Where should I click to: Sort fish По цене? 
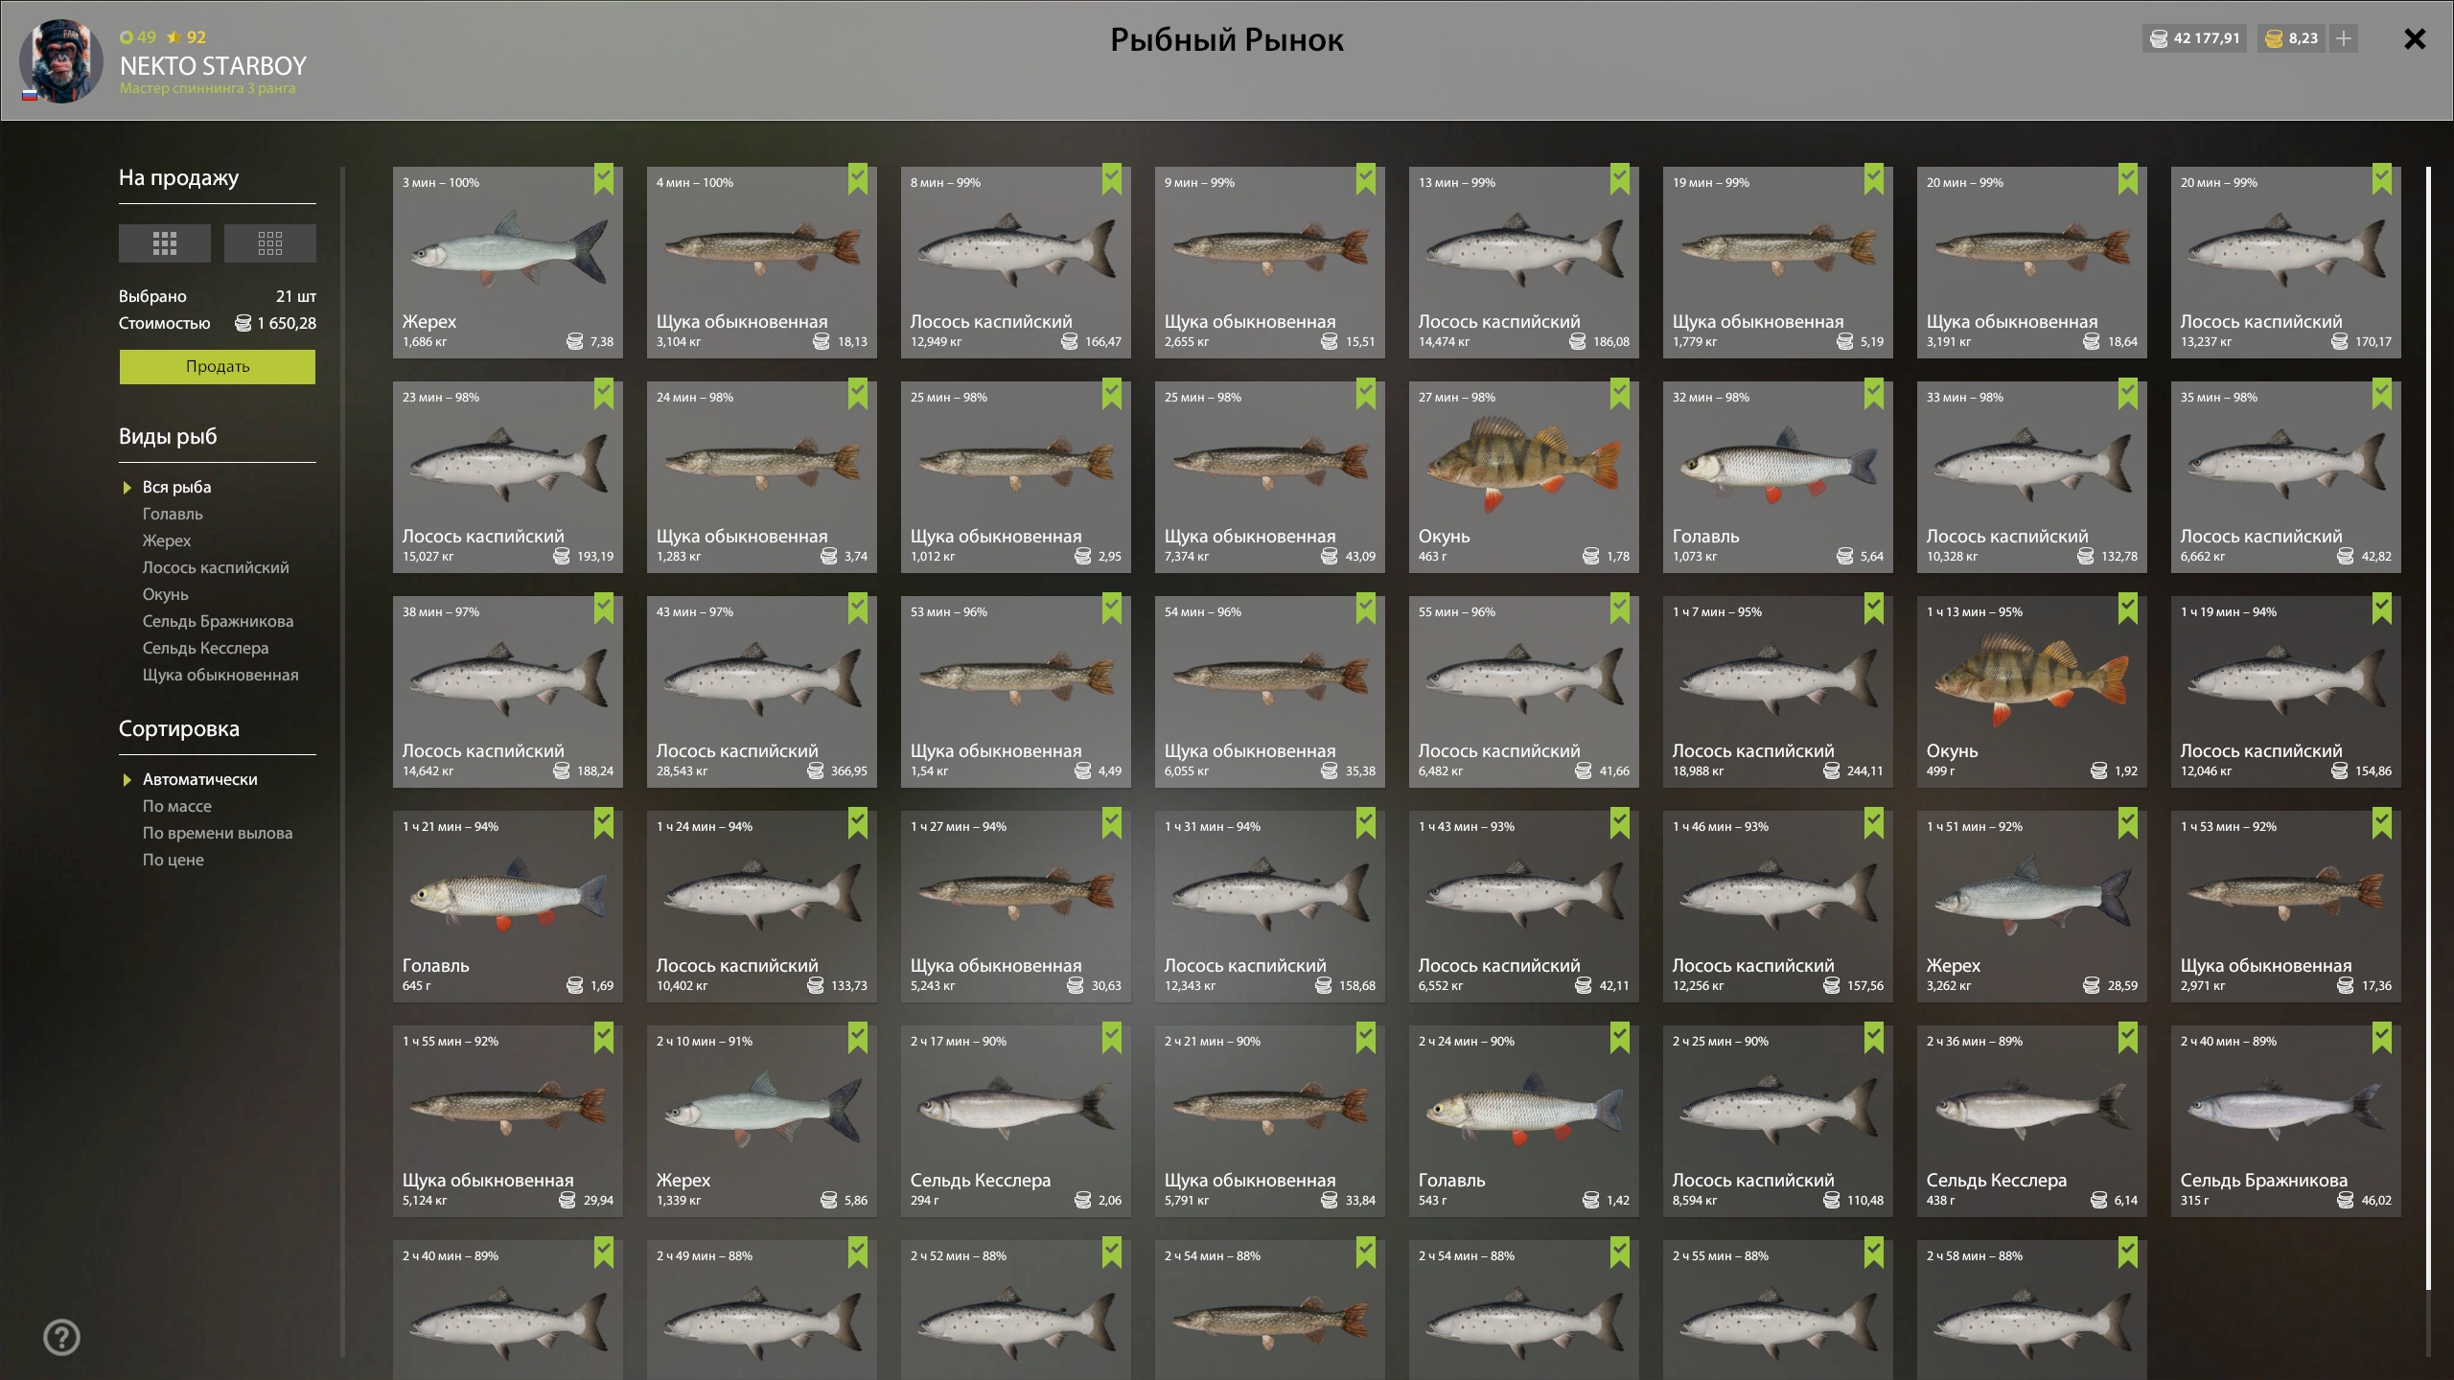174,860
